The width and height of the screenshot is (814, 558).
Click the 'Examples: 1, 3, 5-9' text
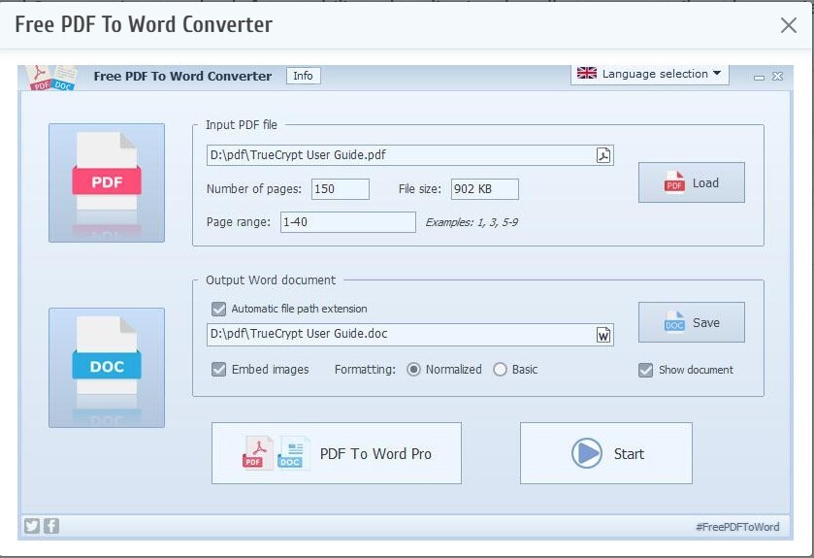(472, 222)
